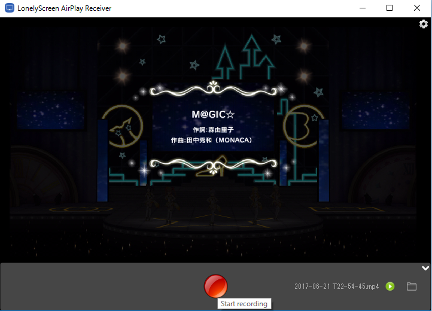Minimize the LonelyScreen window
Image resolution: width=432 pixels, height=311 pixels.
[x=363, y=8]
